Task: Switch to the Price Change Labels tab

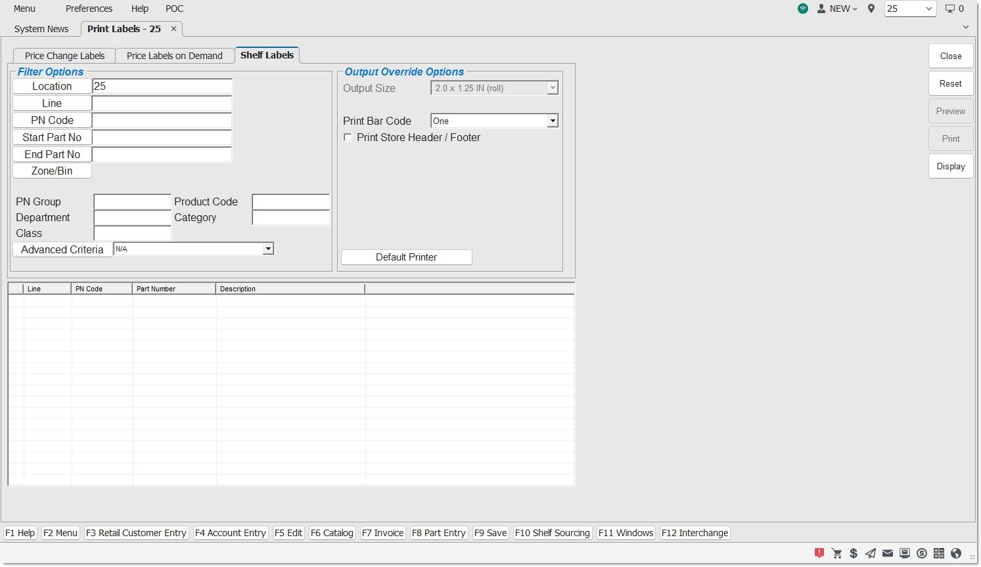Action: 64,56
